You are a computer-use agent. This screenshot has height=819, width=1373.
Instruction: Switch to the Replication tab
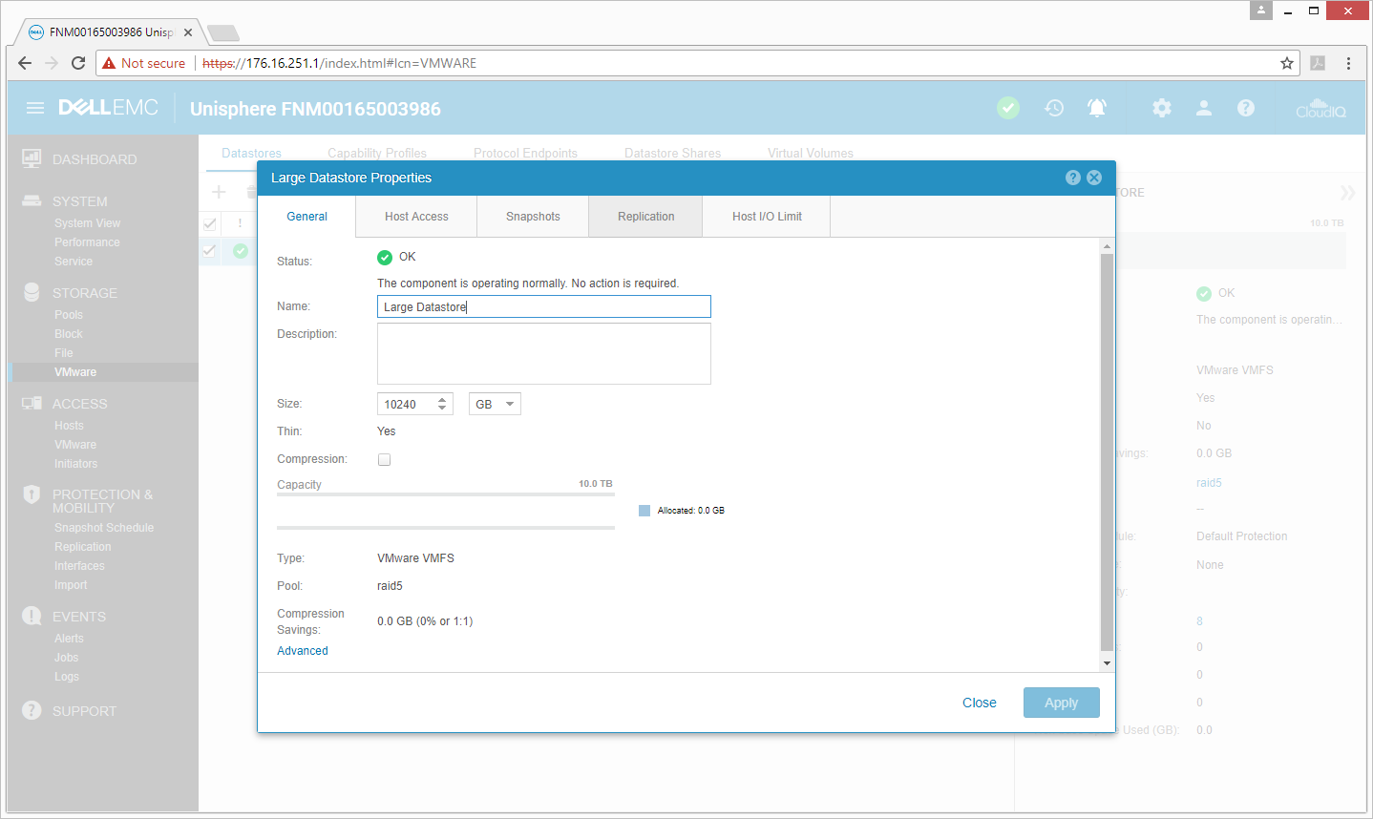point(645,217)
